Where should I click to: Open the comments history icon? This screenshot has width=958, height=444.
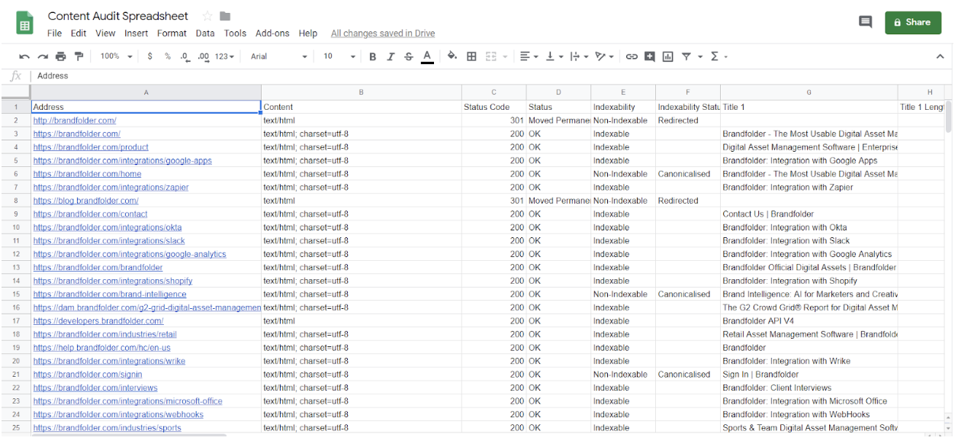coord(866,22)
